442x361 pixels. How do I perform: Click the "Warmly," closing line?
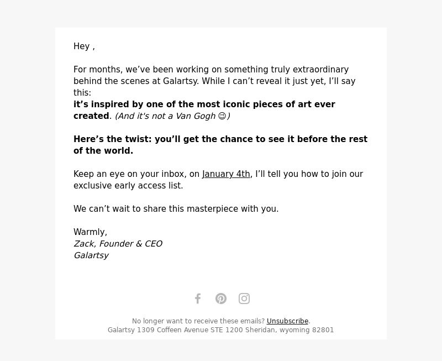click(x=90, y=232)
